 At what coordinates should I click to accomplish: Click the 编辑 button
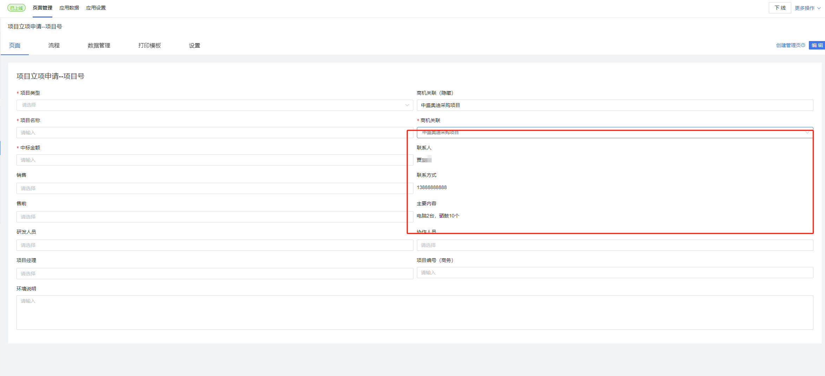pos(817,45)
